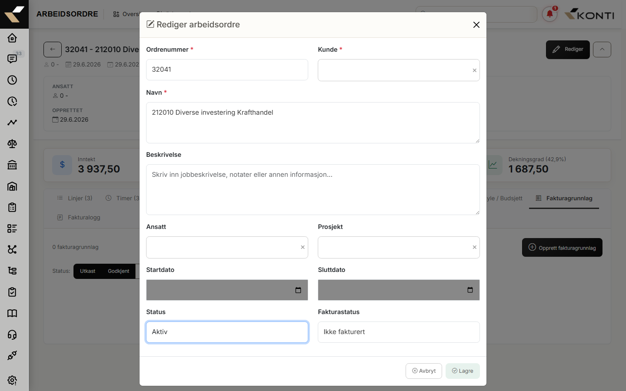Open the headset support icon in sidebar

click(x=12, y=335)
